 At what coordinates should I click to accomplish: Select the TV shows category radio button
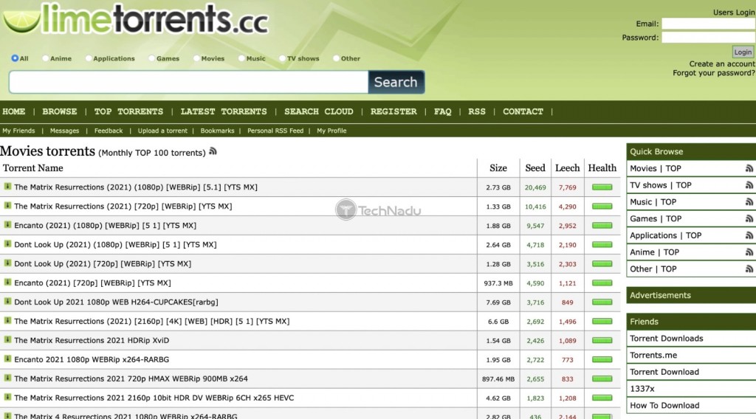[282, 58]
